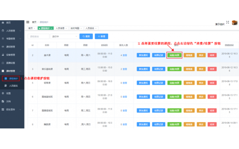Image resolution: width=239 pixels, height=149 pixels.
Task: Toggle the hamburger sidebar collapse icon
Action: [28, 22]
